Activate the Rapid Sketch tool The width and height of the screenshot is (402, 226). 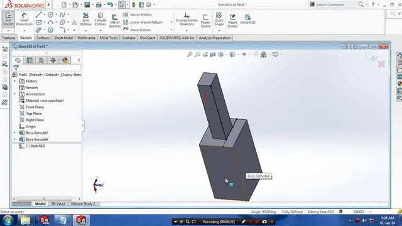[232, 21]
